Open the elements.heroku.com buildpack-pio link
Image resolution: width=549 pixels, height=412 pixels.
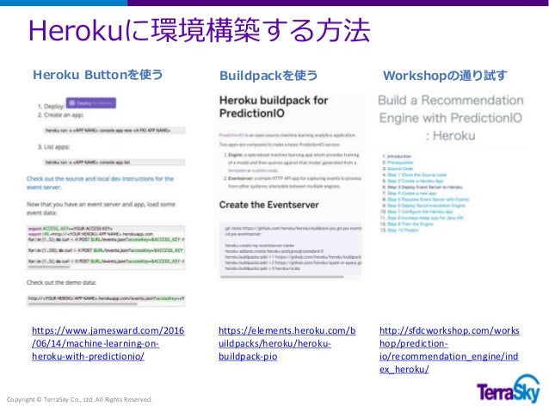pyautogui.click(x=287, y=343)
